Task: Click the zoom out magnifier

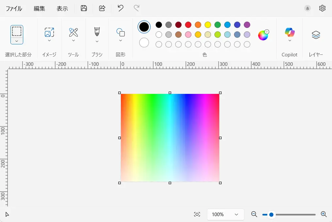Action: 254,214
